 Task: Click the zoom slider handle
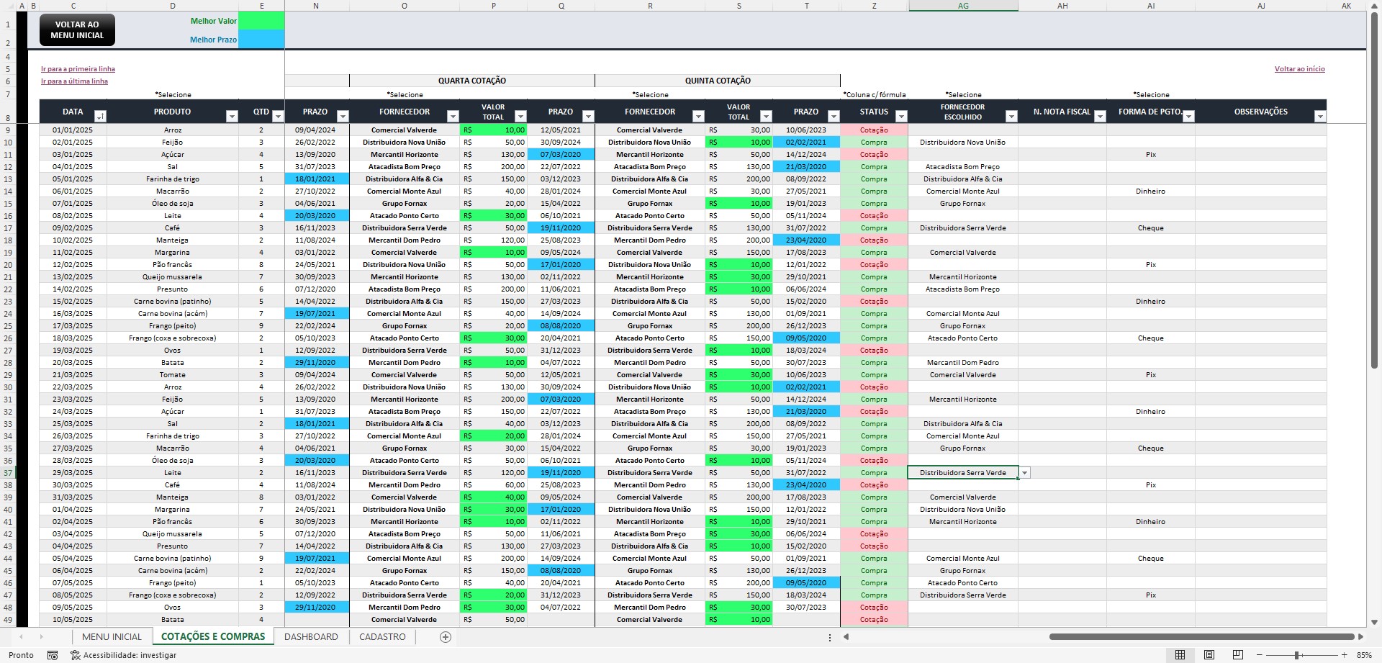pyautogui.click(x=1297, y=655)
